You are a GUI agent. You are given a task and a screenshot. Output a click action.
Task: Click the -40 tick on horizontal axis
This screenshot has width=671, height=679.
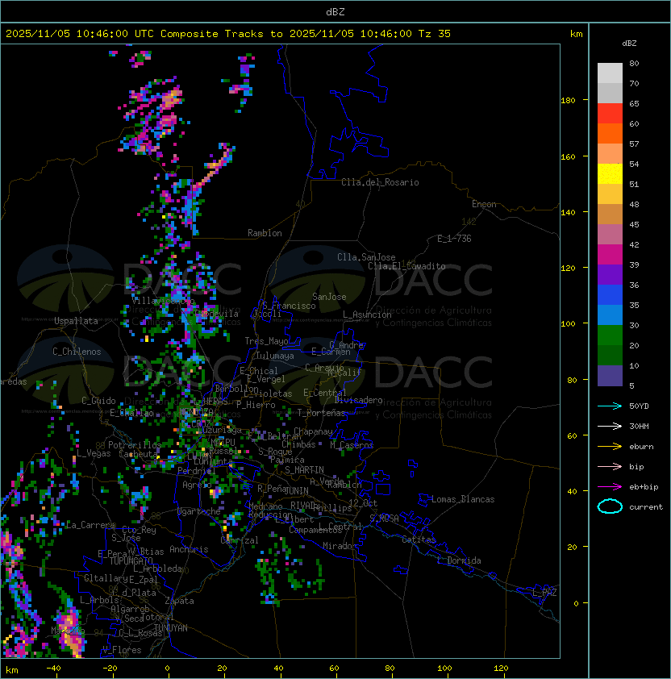point(53,669)
